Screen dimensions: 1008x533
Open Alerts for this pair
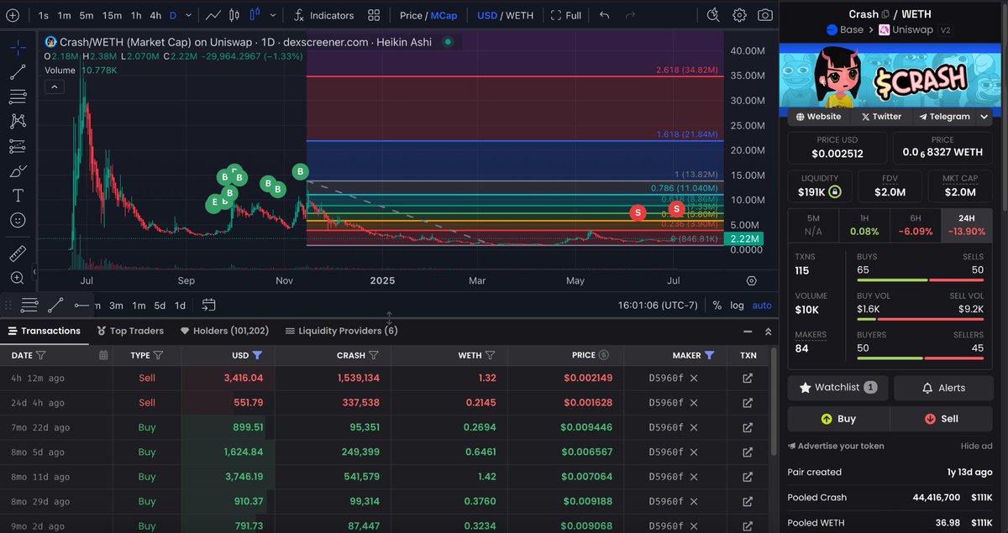tap(943, 388)
